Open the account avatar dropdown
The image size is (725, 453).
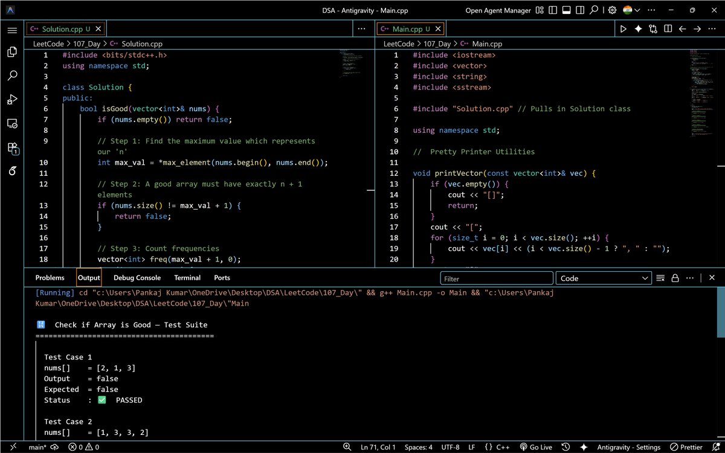tap(632, 10)
